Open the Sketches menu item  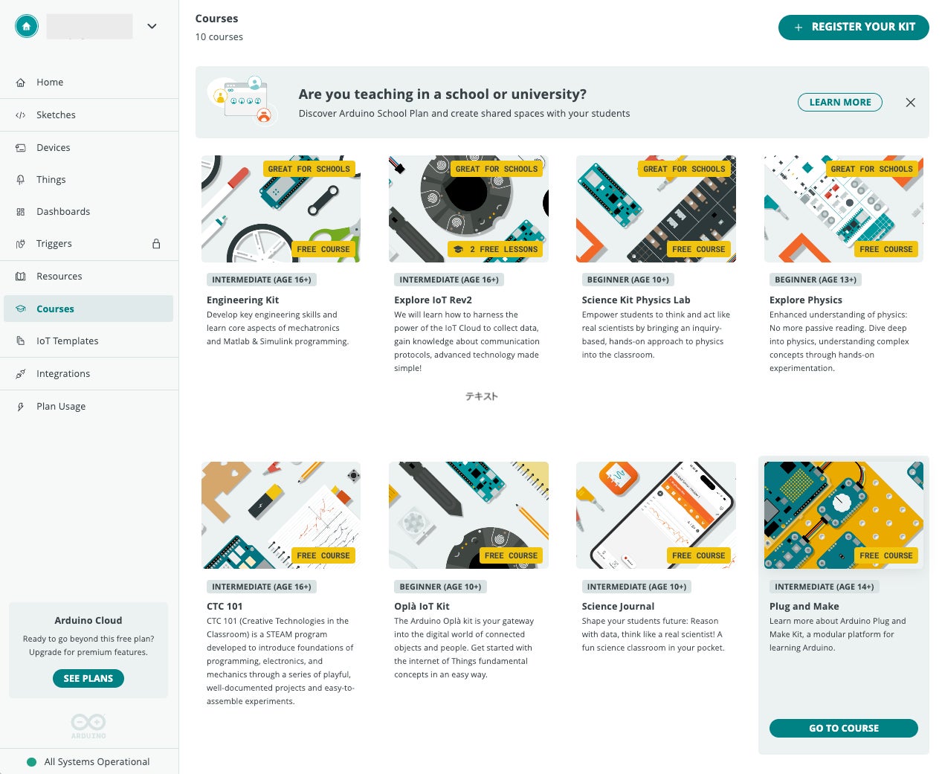coord(89,115)
